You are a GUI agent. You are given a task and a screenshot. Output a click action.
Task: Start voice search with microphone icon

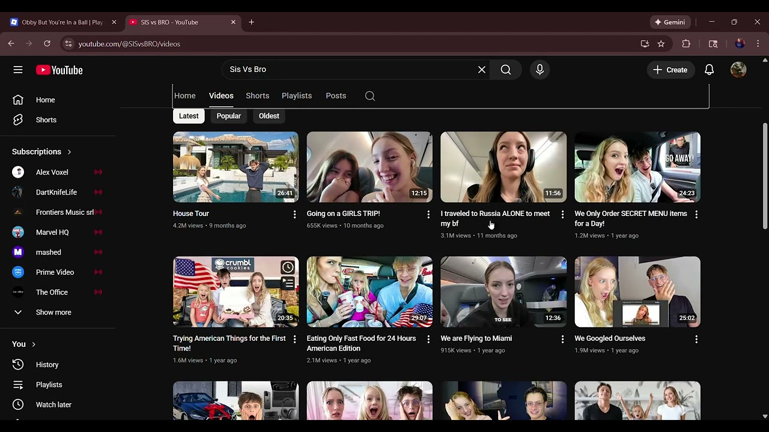coord(540,70)
